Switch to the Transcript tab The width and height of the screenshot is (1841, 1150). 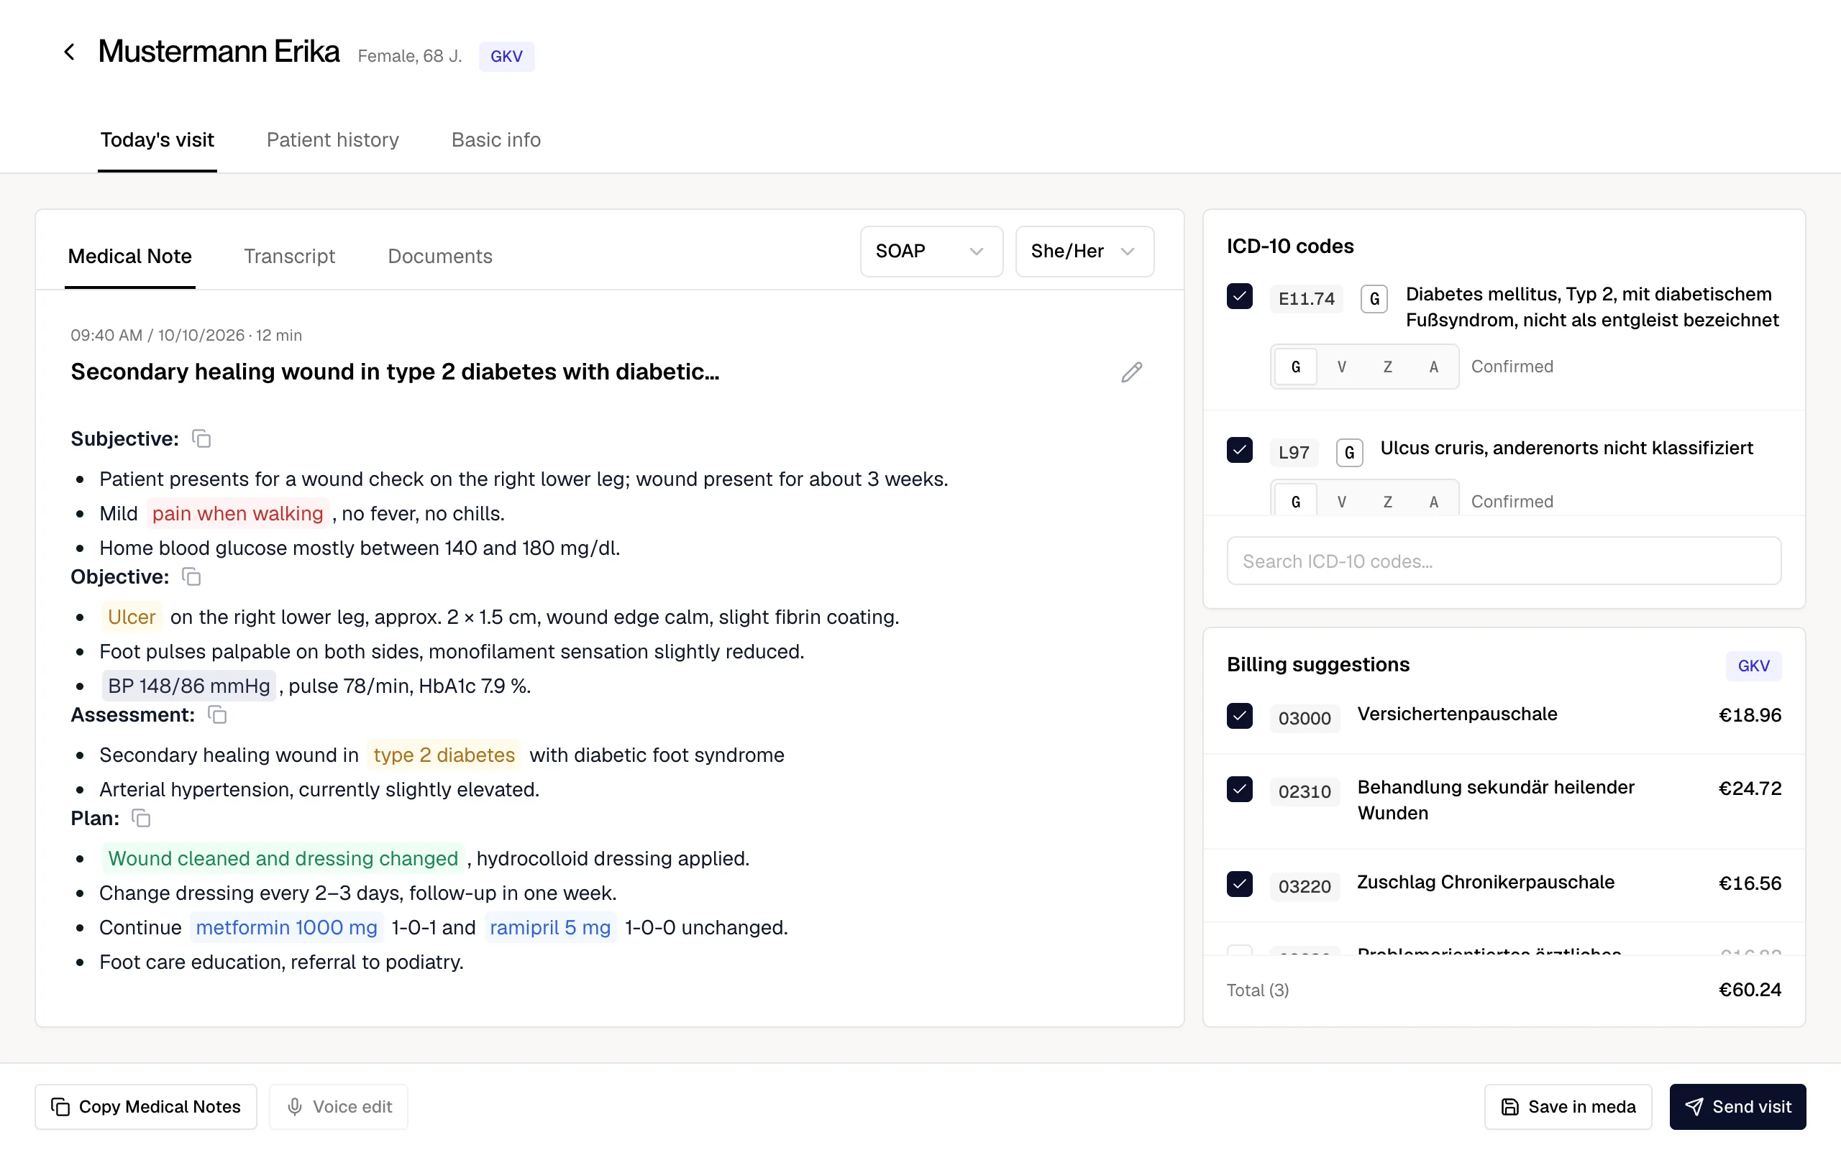[x=289, y=257]
